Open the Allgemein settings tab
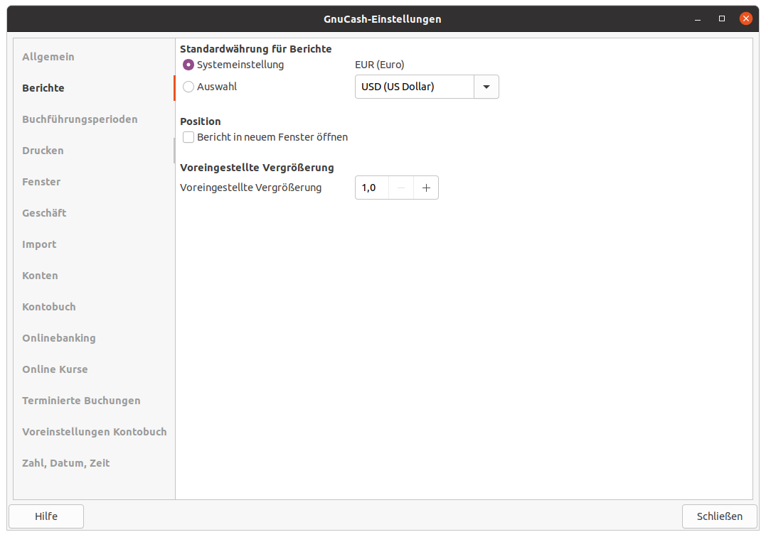 (x=48, y=57)
